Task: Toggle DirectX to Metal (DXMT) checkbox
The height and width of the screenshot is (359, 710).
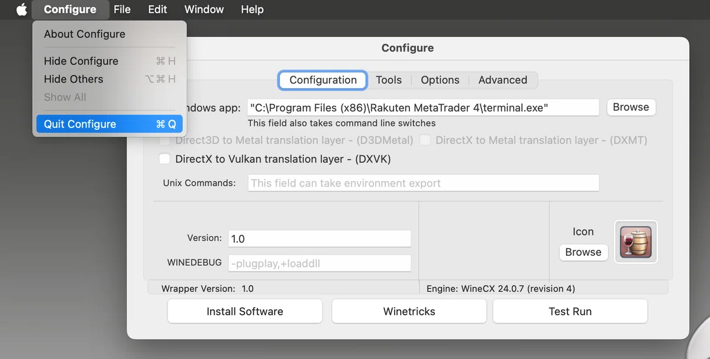Action: pyautogui.click(x=425, y=141)
